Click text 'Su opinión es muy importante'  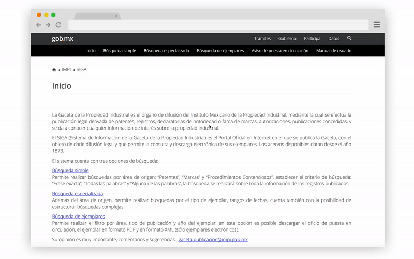pos(114,240)
